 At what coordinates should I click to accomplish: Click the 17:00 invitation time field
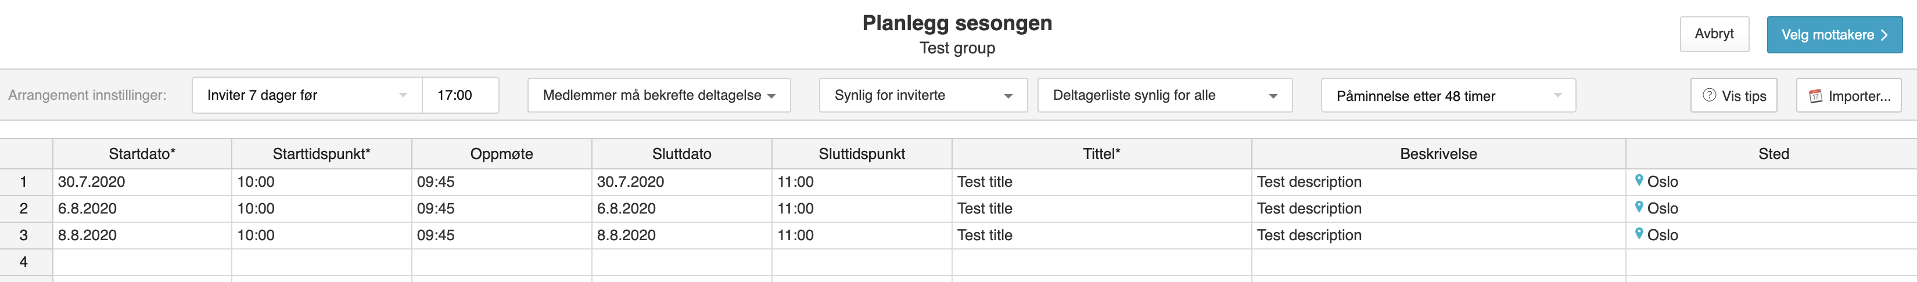pyautogui.click(x=460, y=95)
